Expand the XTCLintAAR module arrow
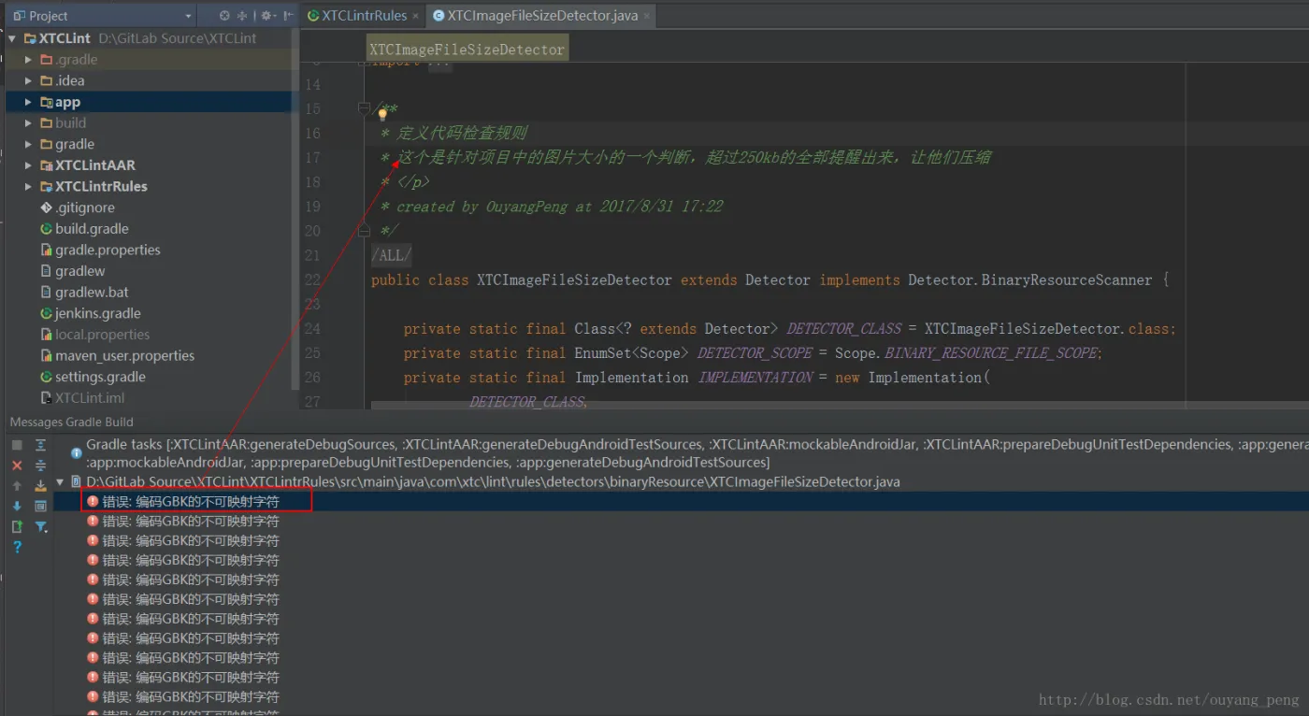 (x=29, y=165)
